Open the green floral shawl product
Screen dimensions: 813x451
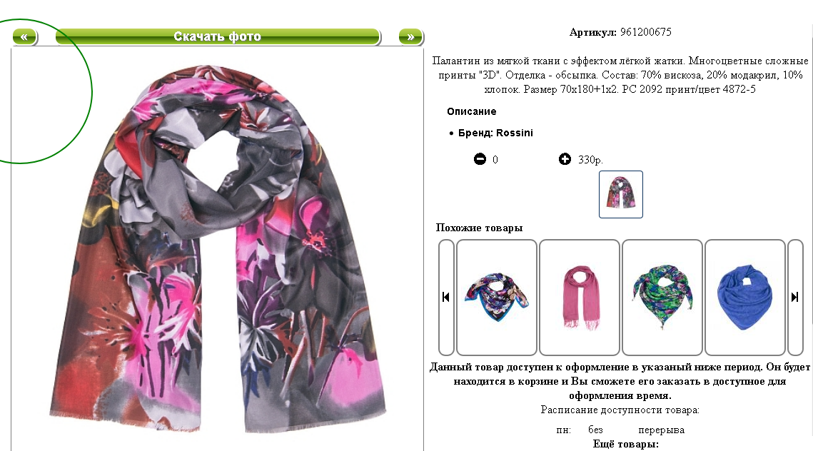pos(662,297)
